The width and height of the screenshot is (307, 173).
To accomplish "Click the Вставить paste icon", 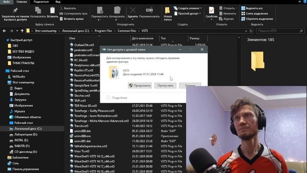I will coord(52,12).
